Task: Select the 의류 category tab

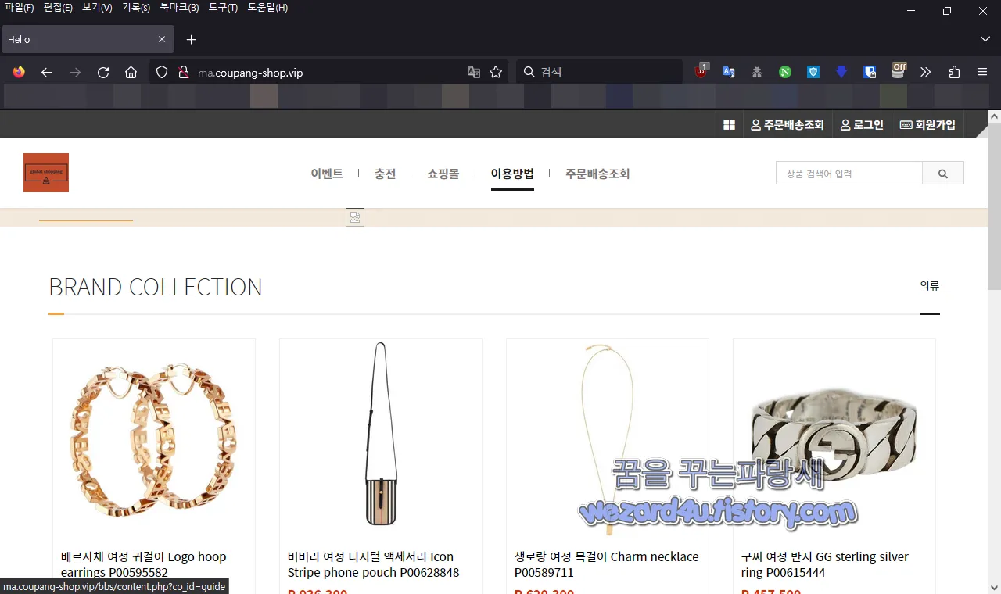Action: 930,286
